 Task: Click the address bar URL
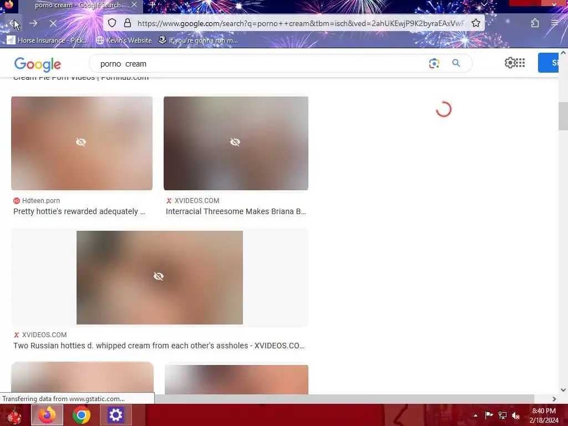300,23
